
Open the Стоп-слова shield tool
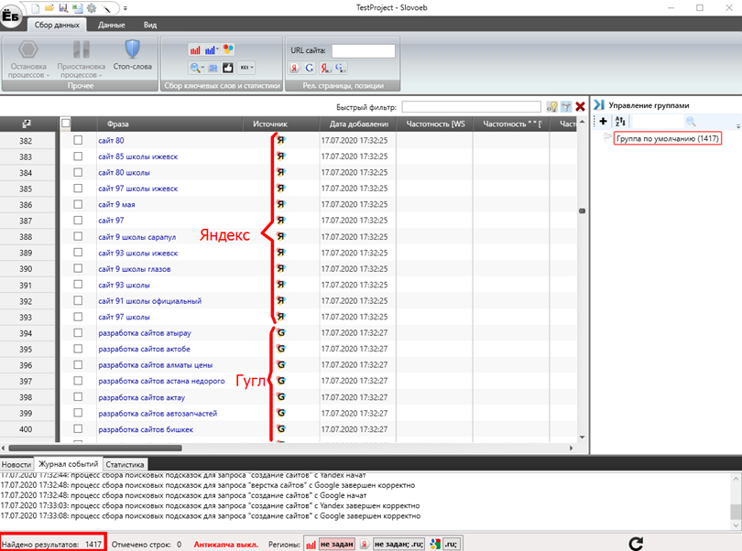tap(132, 55)
